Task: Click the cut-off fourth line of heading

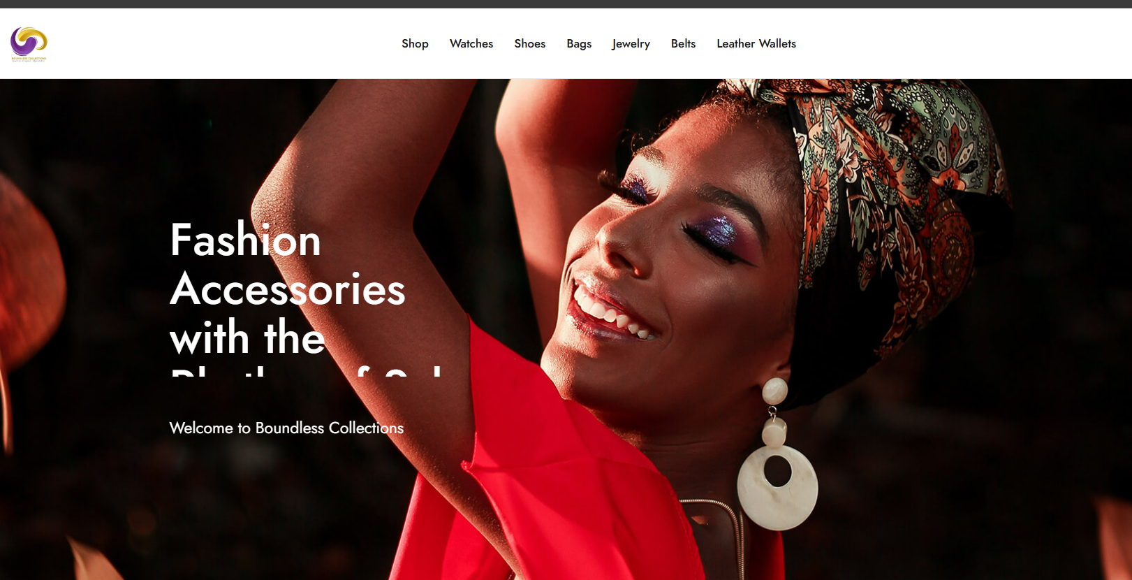Action: [x=306, y=371]
